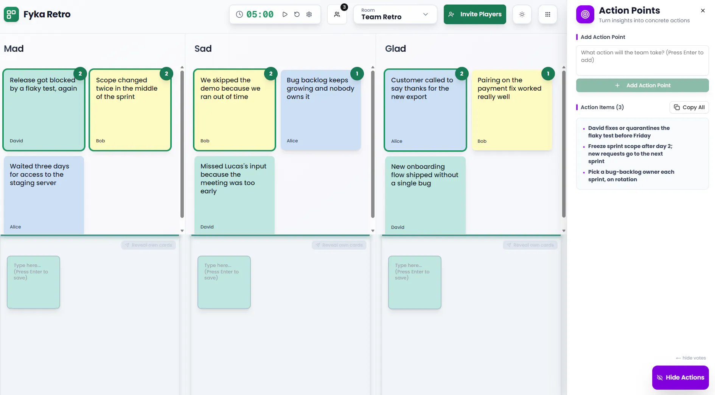Click the Add Action Point button
This screenshot has width=715, height=395.
pos(642,85)
